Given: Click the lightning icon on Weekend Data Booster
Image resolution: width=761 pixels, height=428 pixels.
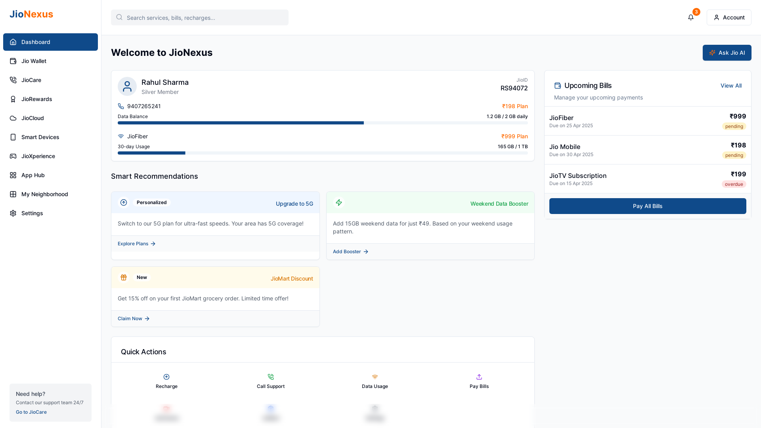Looking at the screenshot, I should pos(339,203).
